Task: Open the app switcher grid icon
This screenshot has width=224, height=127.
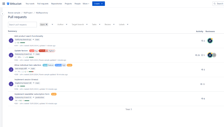Action: pyautogui.click(x=4, y=4)
